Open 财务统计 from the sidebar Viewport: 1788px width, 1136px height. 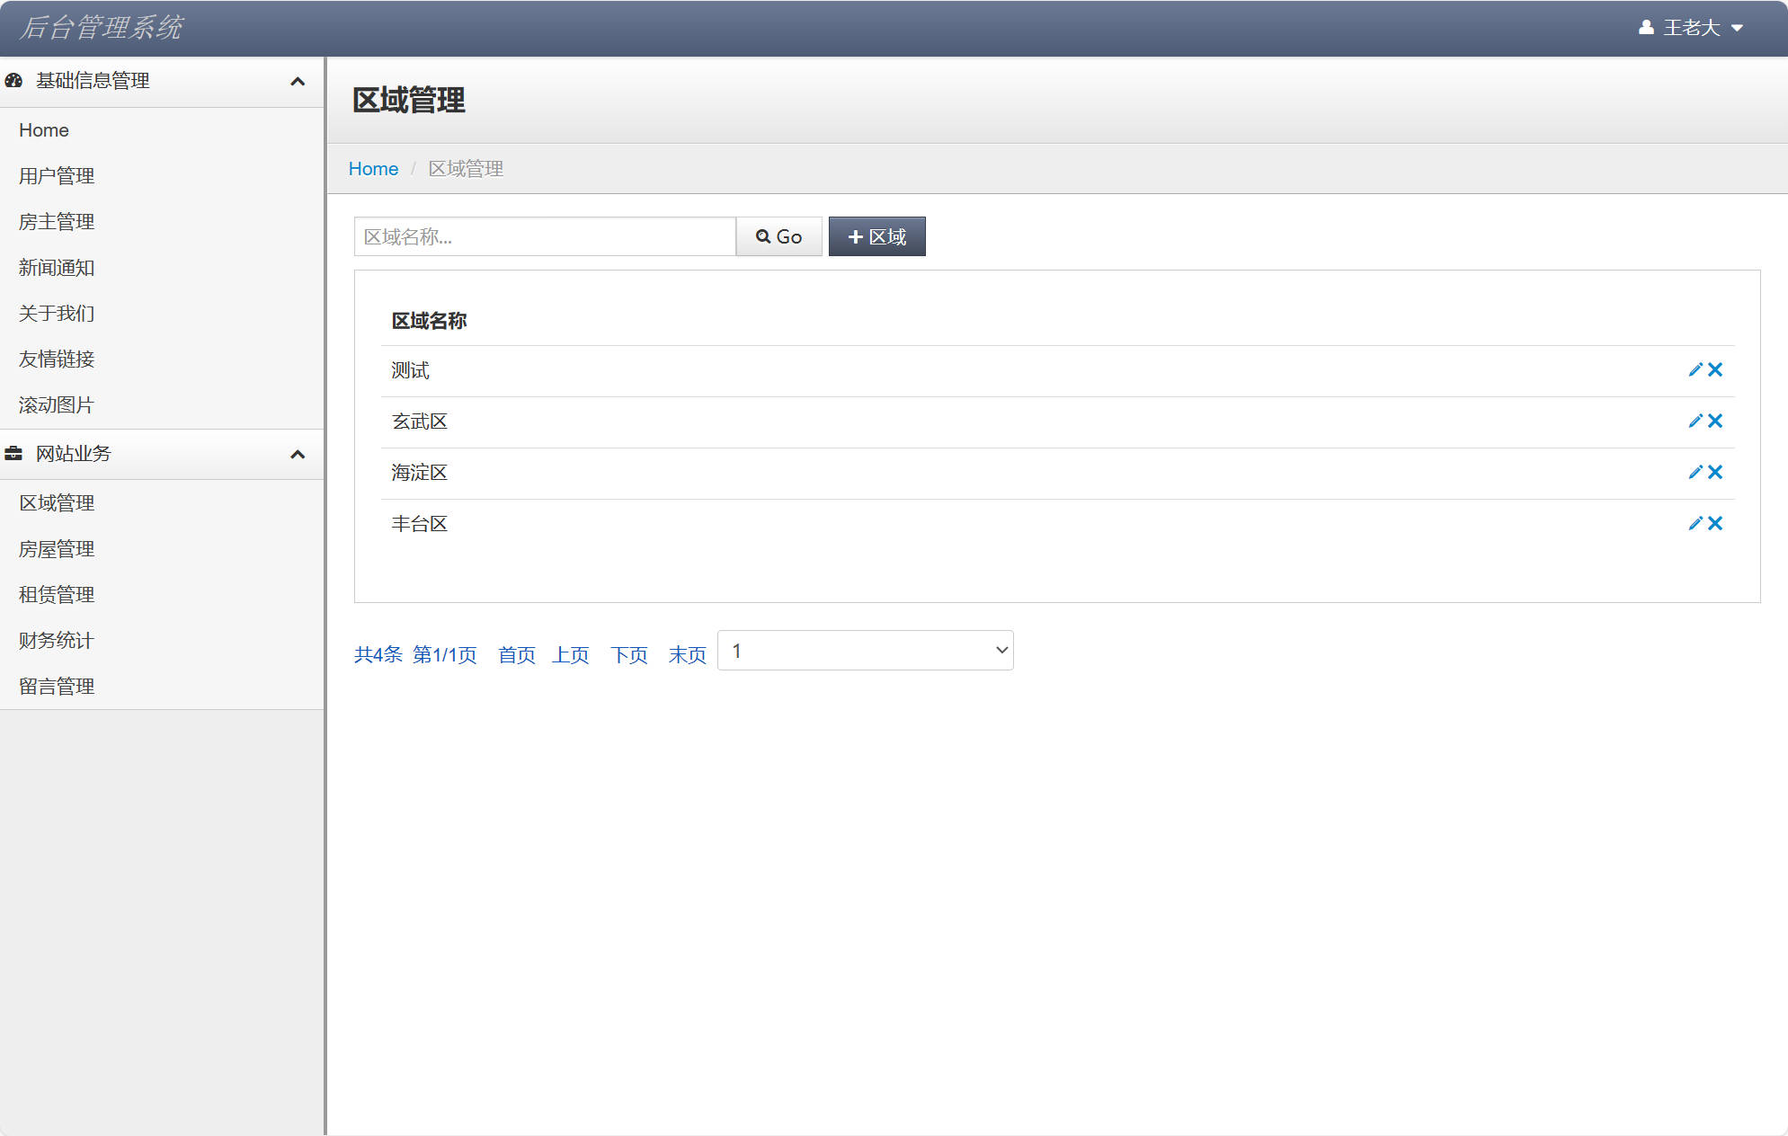(56, 641)
